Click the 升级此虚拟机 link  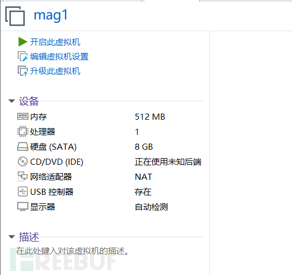[x=55, y=71]
